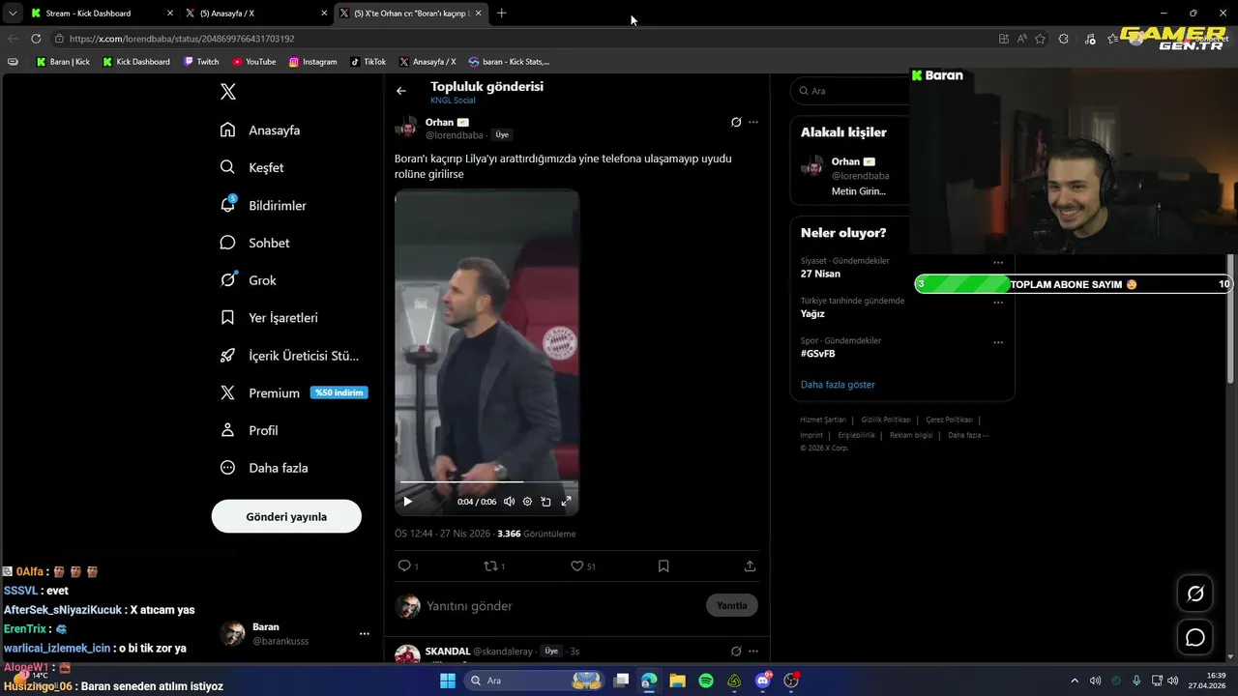The width and height of the screenshot is (1238, 696).
Task: Open Spotify from the taskbar
Action: 706,681
